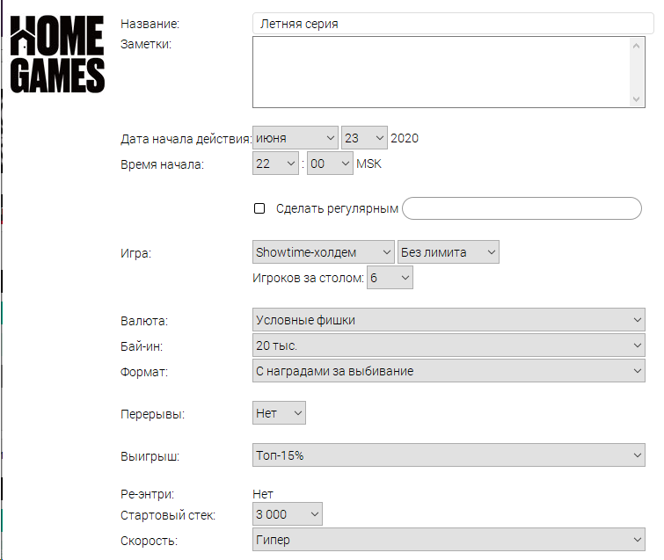Enable the Сделать регулярным checkbox

point(259,208)
